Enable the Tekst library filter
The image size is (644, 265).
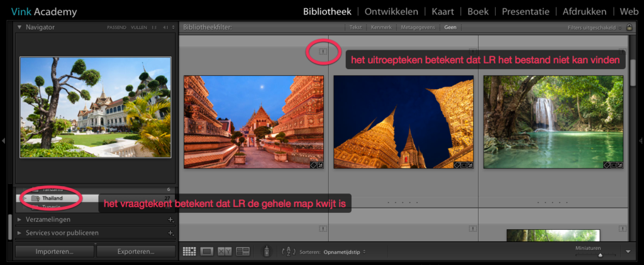[x=355, y=28]
